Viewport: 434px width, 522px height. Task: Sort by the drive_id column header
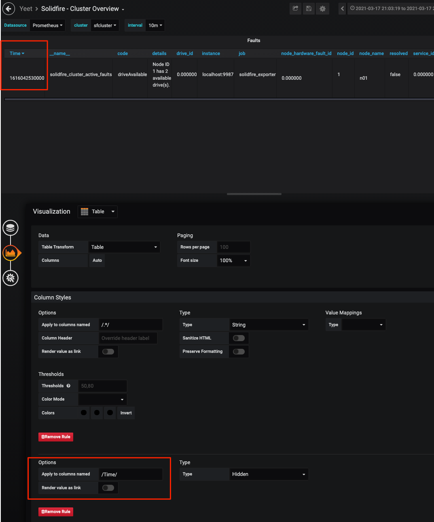(185, 53)
